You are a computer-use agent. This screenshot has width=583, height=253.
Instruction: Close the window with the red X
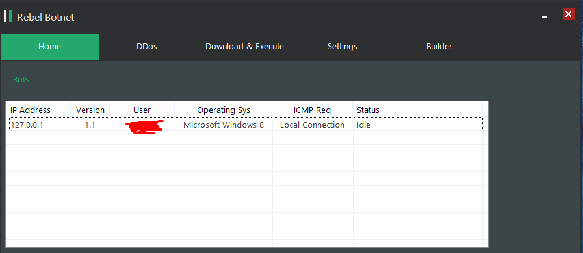(x=568, y=14)
